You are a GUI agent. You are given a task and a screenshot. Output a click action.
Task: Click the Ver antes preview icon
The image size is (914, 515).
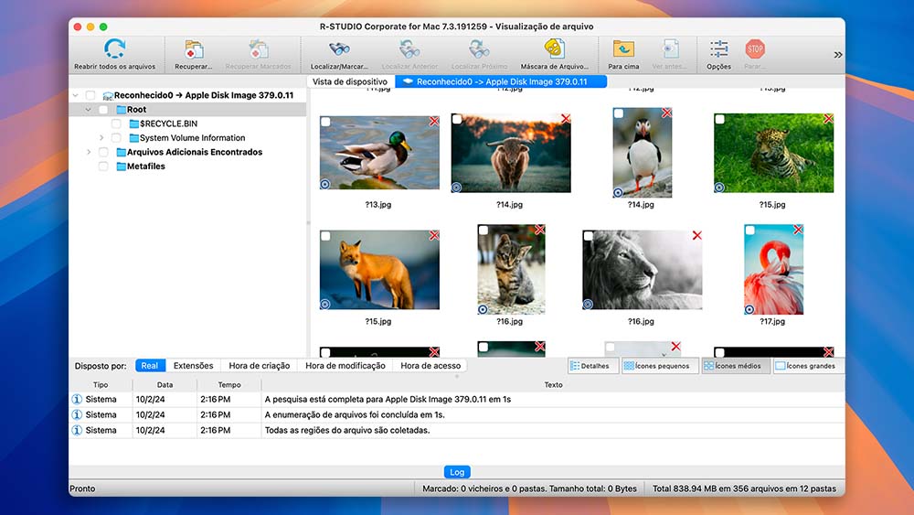(670, 49)
